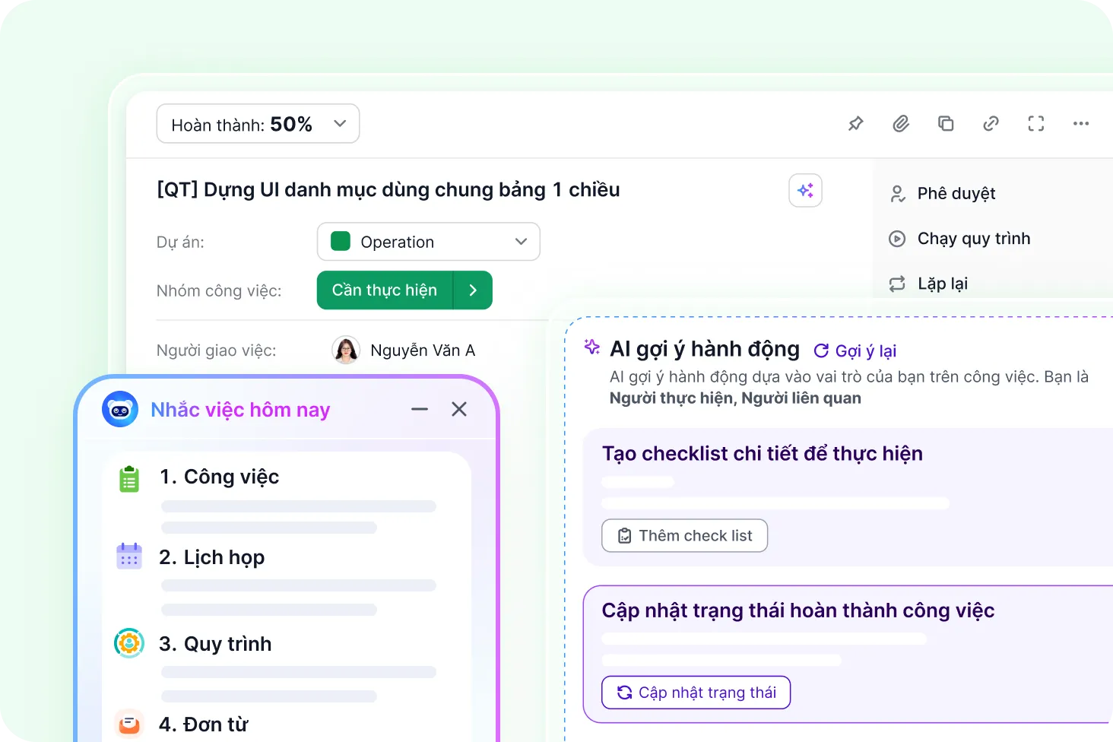Click the Thêm check list button
The width and height of the screenshot is (1113, 742).
pos(685,536)
